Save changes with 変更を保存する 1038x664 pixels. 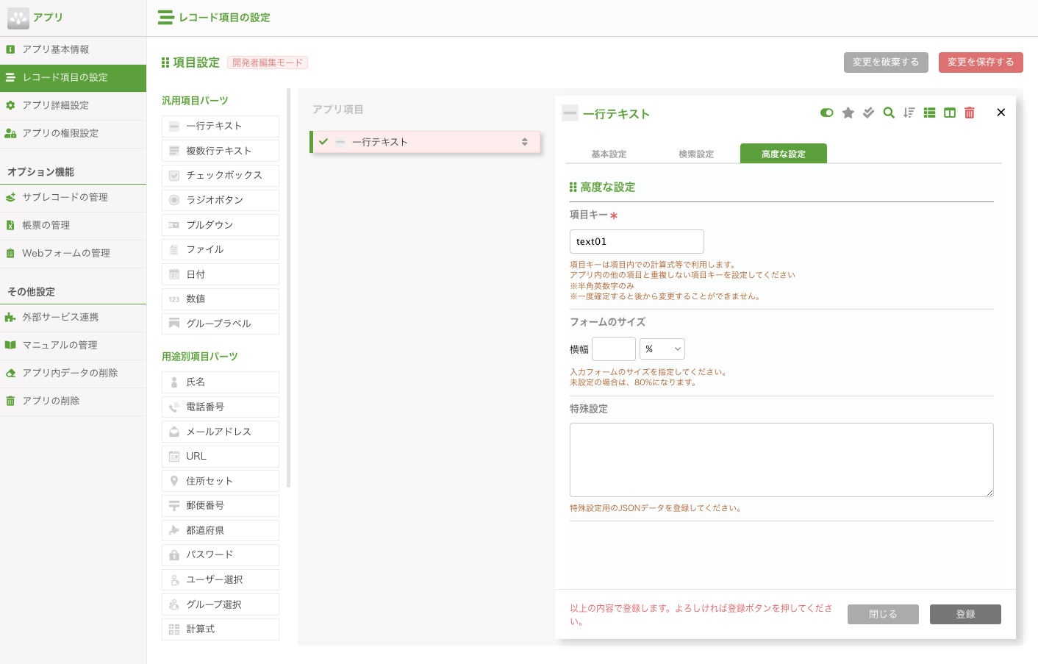[x=981, y=63]
